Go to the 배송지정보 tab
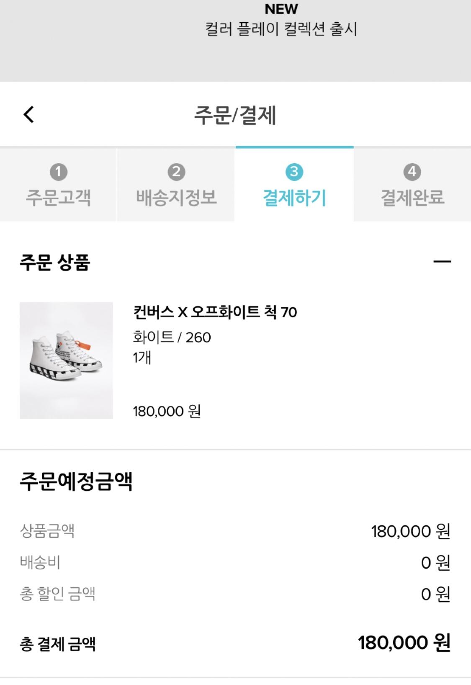This screenshot has height=685, width=471. pyautogui.click(x=176, y=197)
